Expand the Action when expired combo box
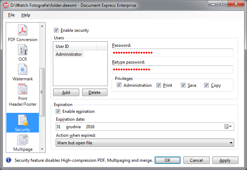 pyautogui.click(x=145, y=143)
